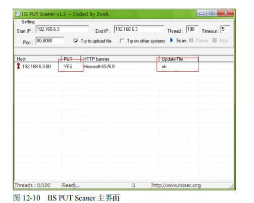Image resolution: width=254 pixels, height=203 pixels.
Task: Click the Port field with 80,8080
Action: pyautogui.click(x=49, y=40)
